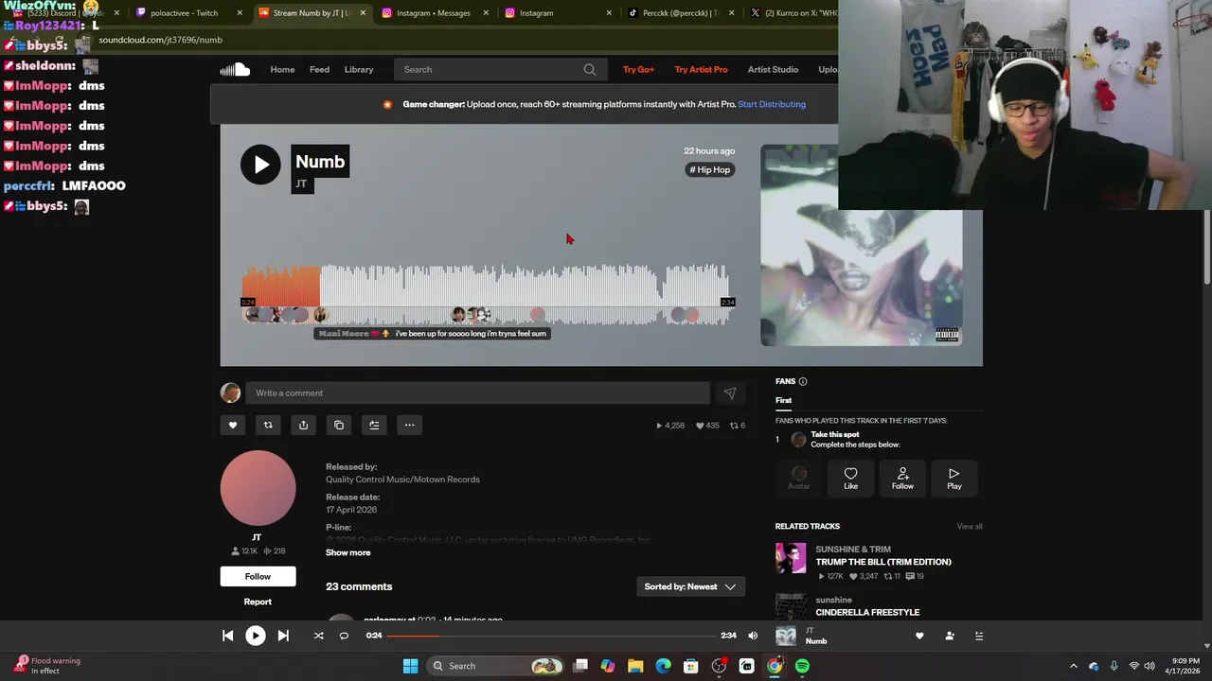The image size is (1212, 681).
Task: Open artist JT link under track title
Action: 301,183
